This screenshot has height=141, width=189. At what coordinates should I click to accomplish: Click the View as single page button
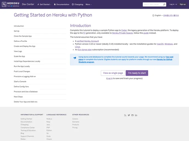[x=113, y=73]
